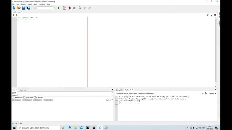The height and width of the screenshot is (130, 232).
Task: Switch to the Search tab
Action: (x=15, y=90)
